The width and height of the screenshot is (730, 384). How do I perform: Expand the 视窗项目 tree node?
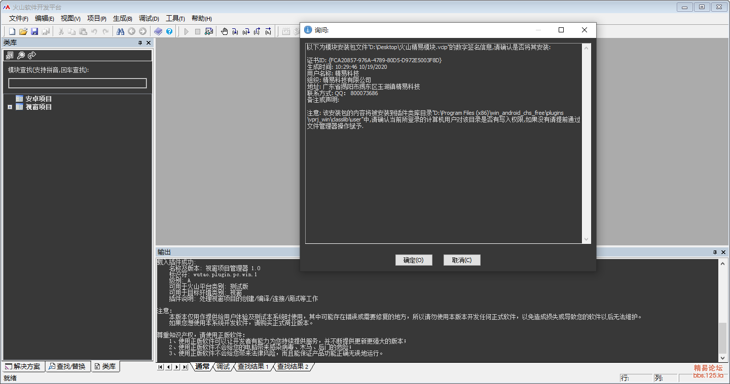[10, 107]
